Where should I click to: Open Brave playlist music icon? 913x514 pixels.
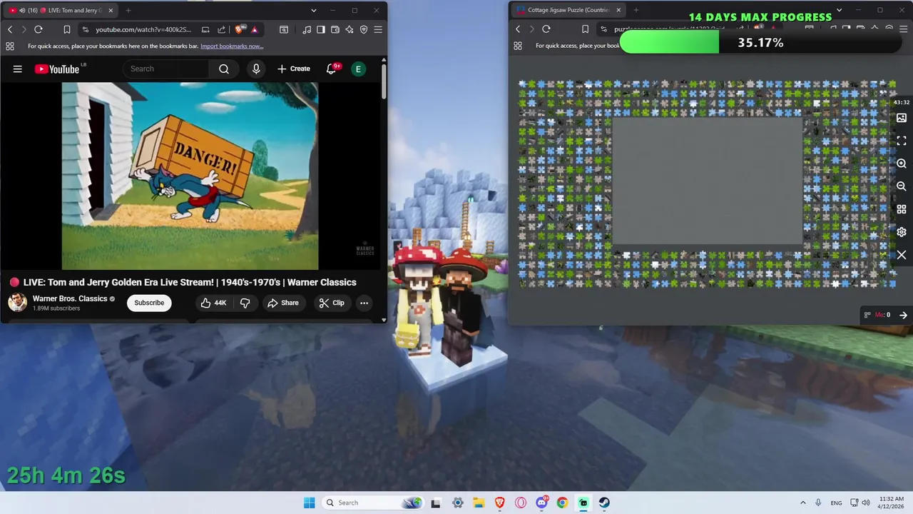click(x=307, y=29)
